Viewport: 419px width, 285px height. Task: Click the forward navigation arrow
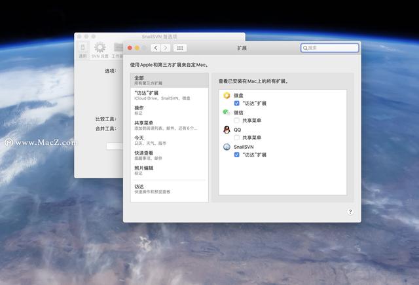click(166, 48)
